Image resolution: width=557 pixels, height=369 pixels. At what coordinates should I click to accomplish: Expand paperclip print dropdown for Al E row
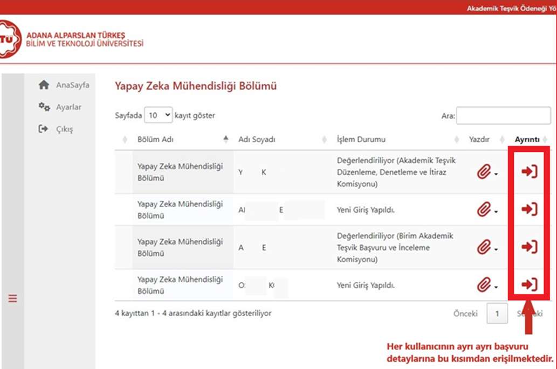pos(487,210)
